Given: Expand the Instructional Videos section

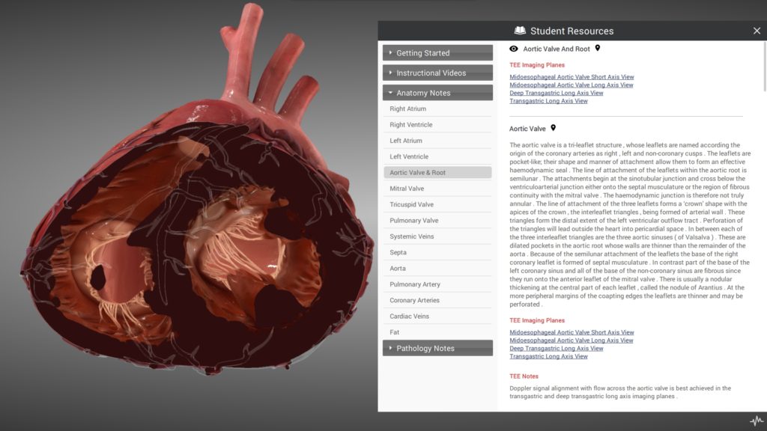Looking at the screenshot, I should tap(437, 73).
